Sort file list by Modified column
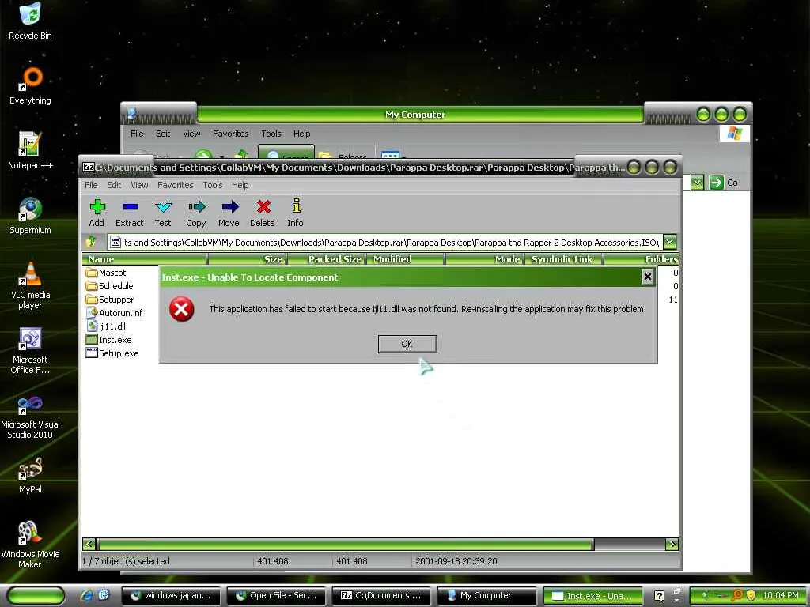 (406, 259)
